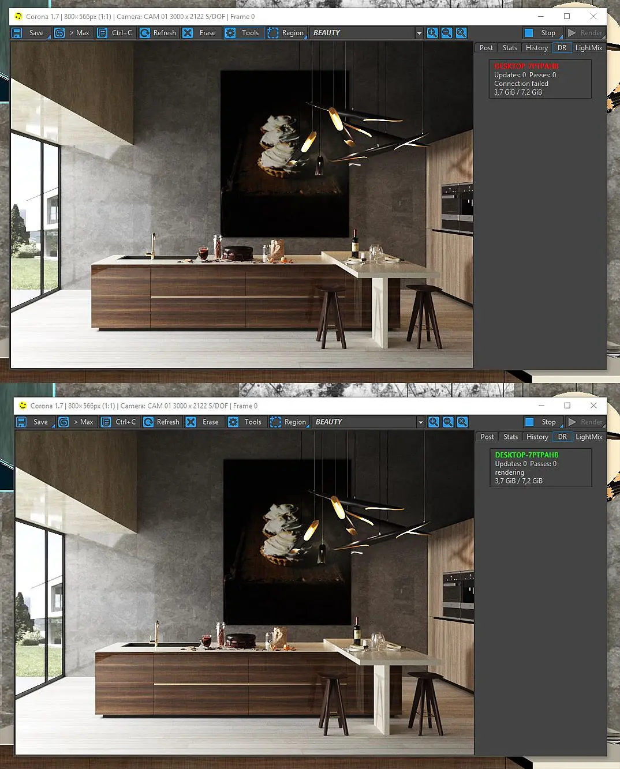Minimize the bottom Corona window

click(541, 406)
